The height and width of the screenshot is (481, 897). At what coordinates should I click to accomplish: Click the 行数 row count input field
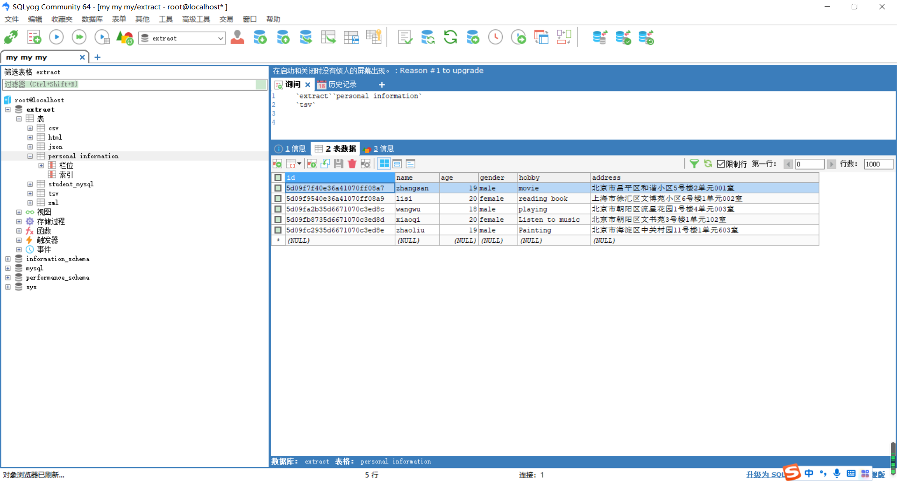tap(878, 164)
